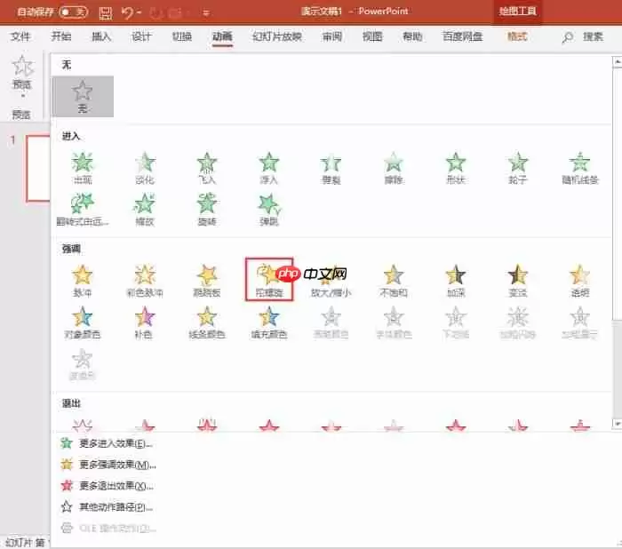622x549 pixels.
Task: Click the 搜索 search box
Action: [x=584, y=37]
